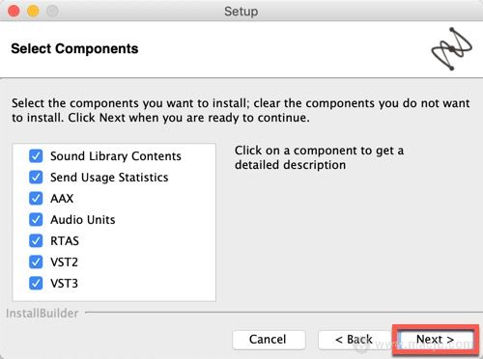Select the Audio Units component label
The height and width of the screenshot is (359, 483).
[x=83, y=220]
